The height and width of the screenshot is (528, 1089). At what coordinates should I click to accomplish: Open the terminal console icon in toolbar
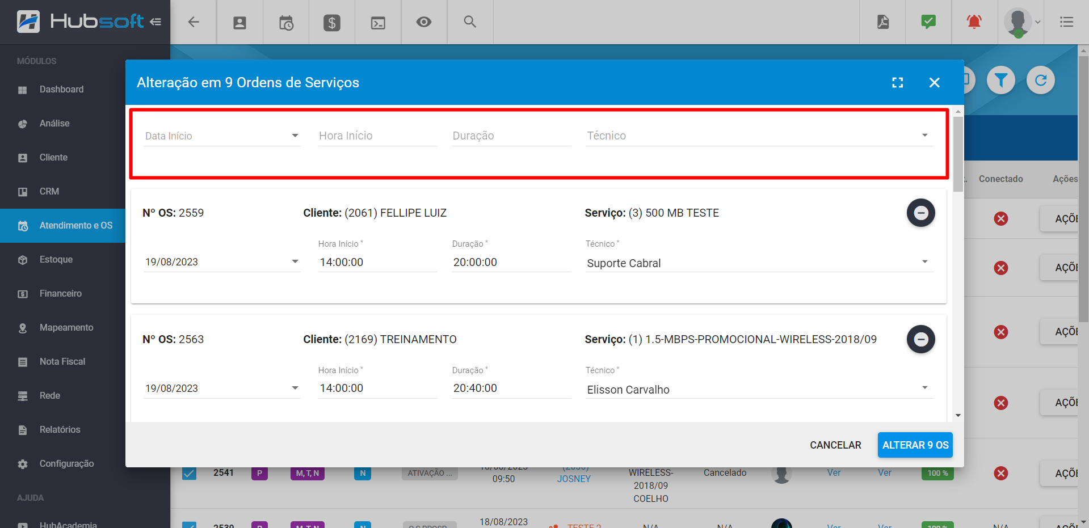point(378,23)
